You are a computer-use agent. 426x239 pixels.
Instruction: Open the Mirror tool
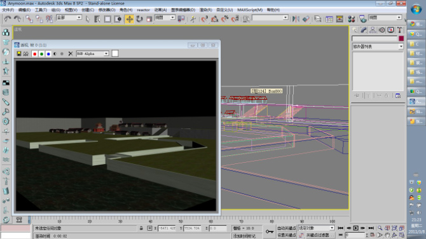[x=296, y=18]
